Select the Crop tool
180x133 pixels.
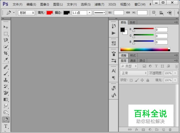coord(6,53)
